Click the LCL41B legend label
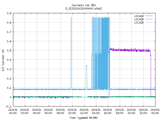Screen dimensions: 160x120 pyautogui.click(x=139, y=19)
